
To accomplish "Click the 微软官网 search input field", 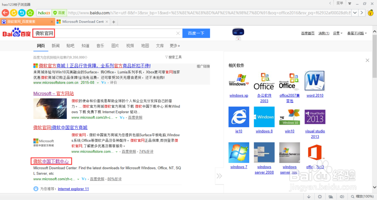I will (x=107, y=33).
